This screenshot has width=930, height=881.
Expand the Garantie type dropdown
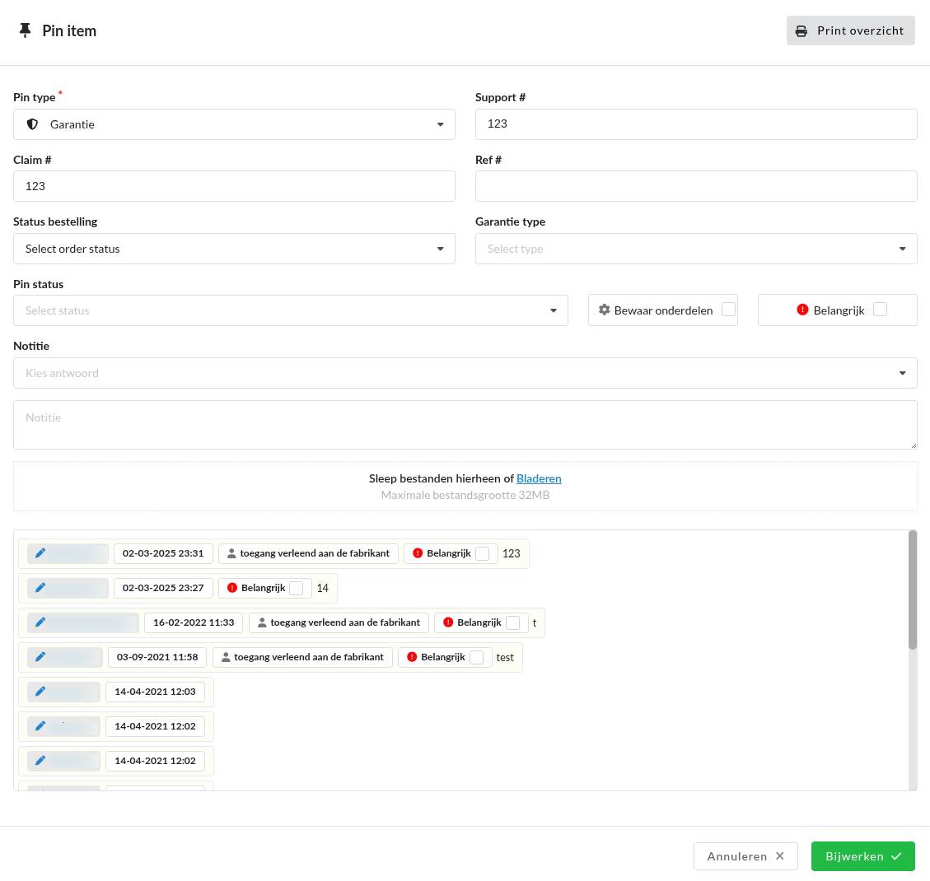696,249
